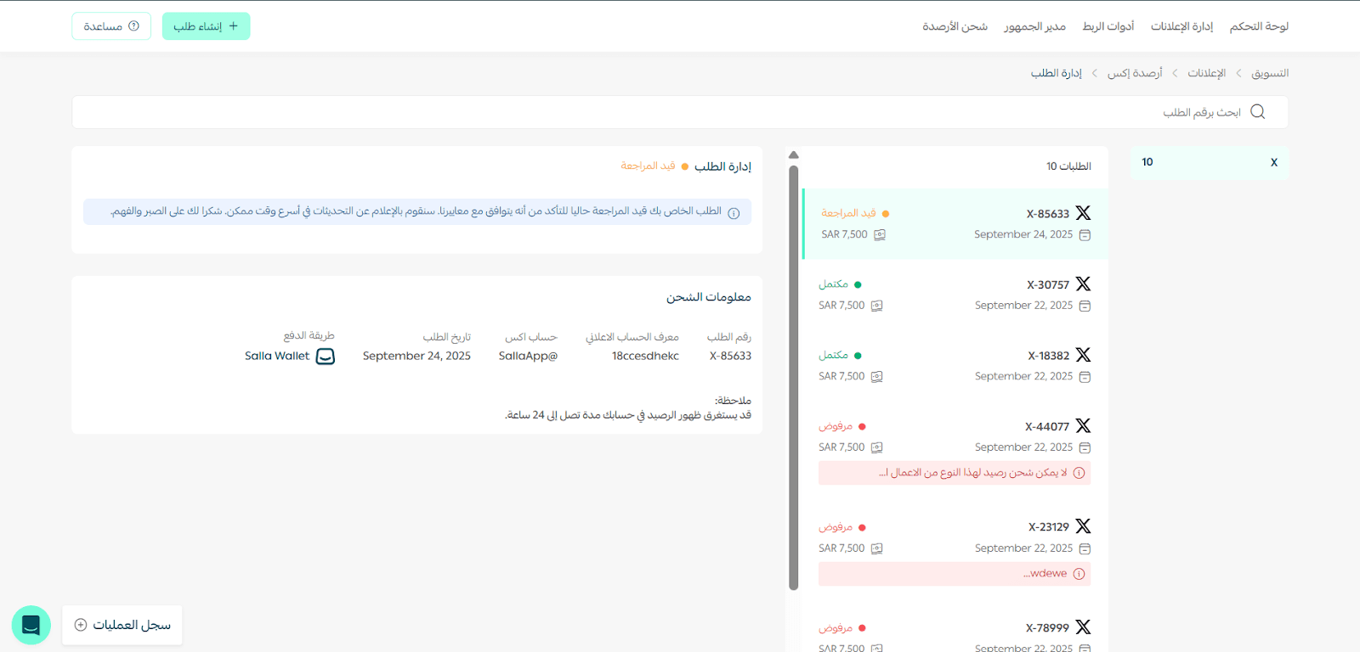The image size is (1360, 652).
Task: Click the X logo on order X-30757
Action: [1083, 284]
